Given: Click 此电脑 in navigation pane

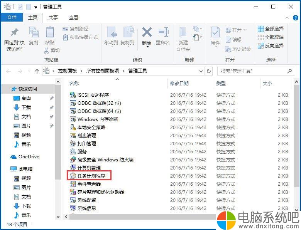Looking at the screenshot, I should tap(21, 169).
